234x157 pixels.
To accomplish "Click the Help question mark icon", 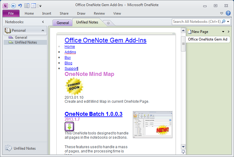I will click(228, 13).
